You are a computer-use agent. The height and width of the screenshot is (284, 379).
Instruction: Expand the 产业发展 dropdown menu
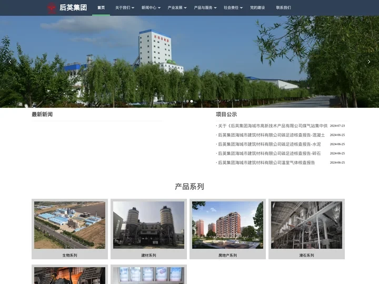click(x=177, y=8)
